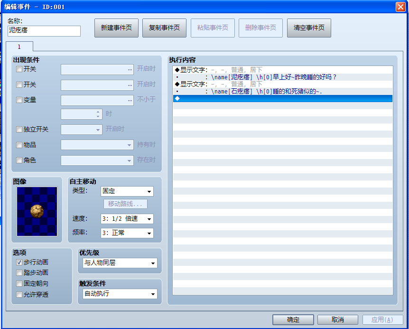Enable the 踏步动画 option

(19, 273)
